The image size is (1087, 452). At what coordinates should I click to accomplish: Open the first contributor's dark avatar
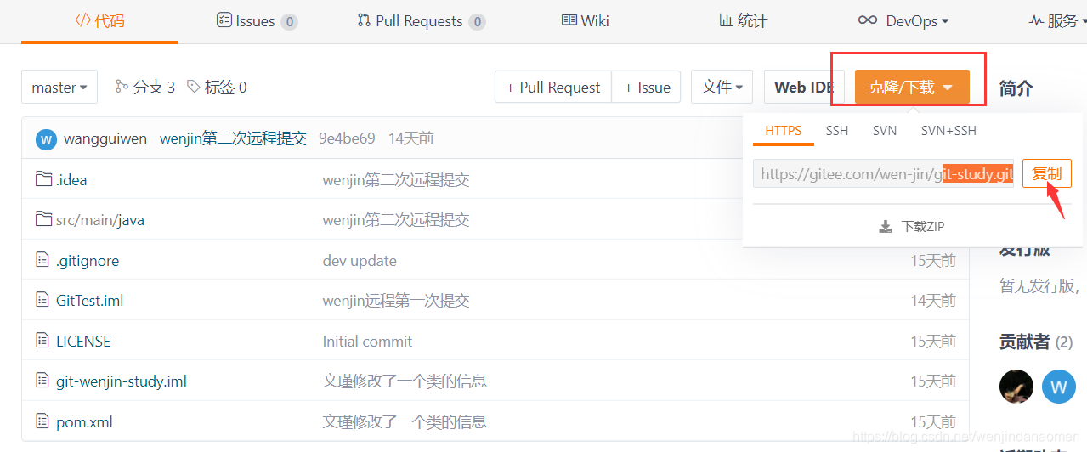(1016, 387)
